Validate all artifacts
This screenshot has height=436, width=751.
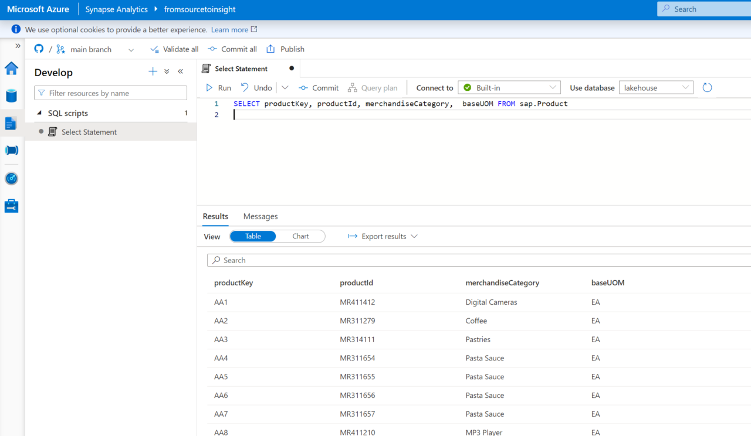[x=174, y=49]
